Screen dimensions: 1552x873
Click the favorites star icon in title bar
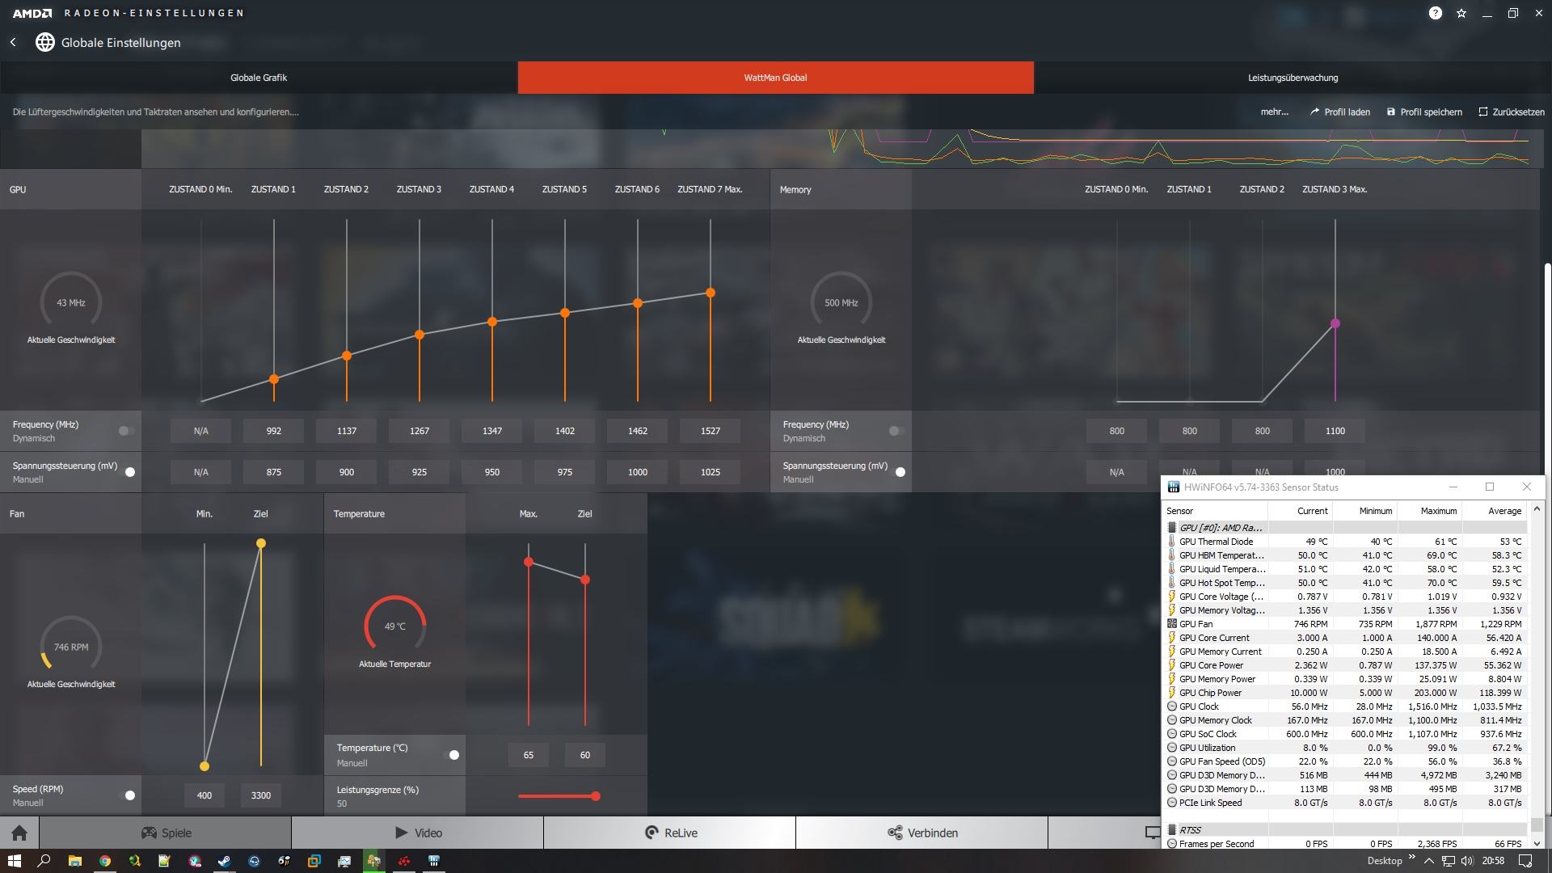1461,13
